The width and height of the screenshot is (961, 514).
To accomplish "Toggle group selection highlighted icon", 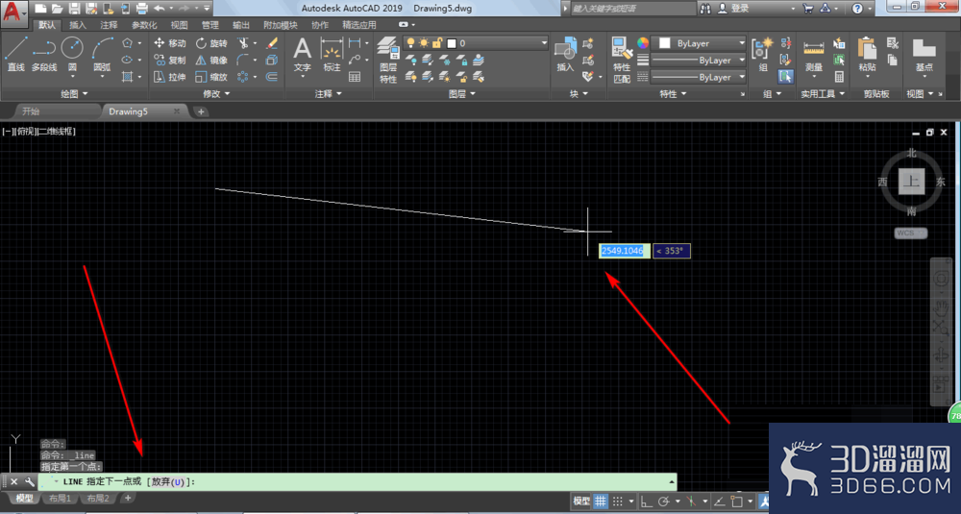I will (x=786, y=77).
